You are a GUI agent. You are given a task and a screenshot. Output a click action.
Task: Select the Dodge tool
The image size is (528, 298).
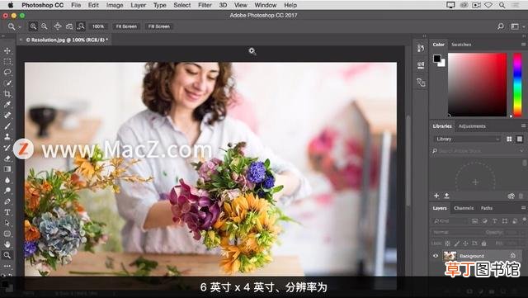click(7, 191)
